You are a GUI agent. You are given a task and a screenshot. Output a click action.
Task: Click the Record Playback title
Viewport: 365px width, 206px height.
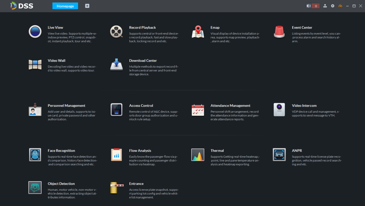point(142,27)
